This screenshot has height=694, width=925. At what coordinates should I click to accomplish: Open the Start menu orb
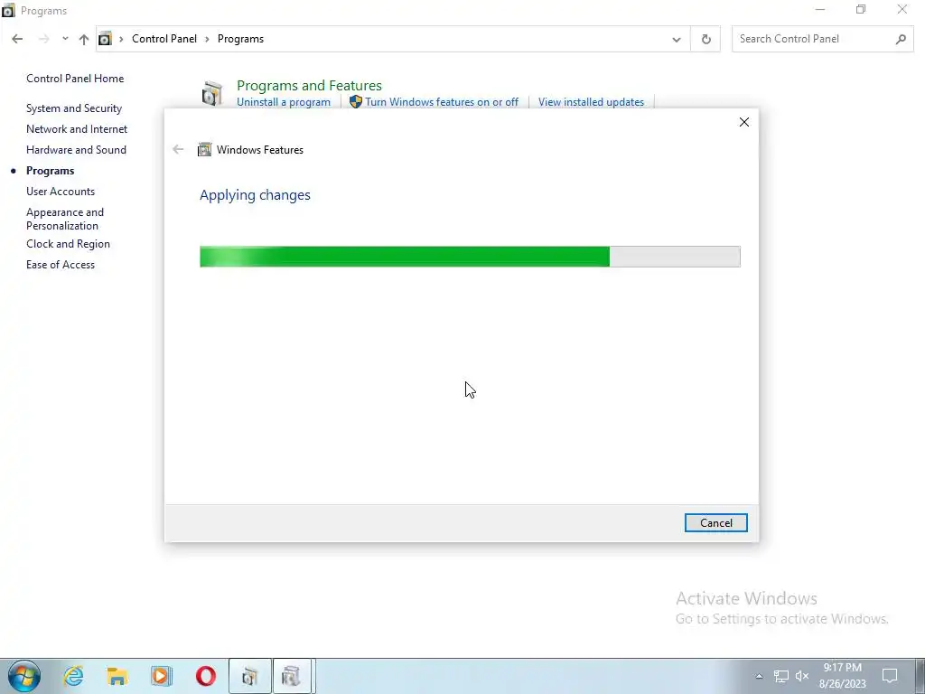coord(24,676)
